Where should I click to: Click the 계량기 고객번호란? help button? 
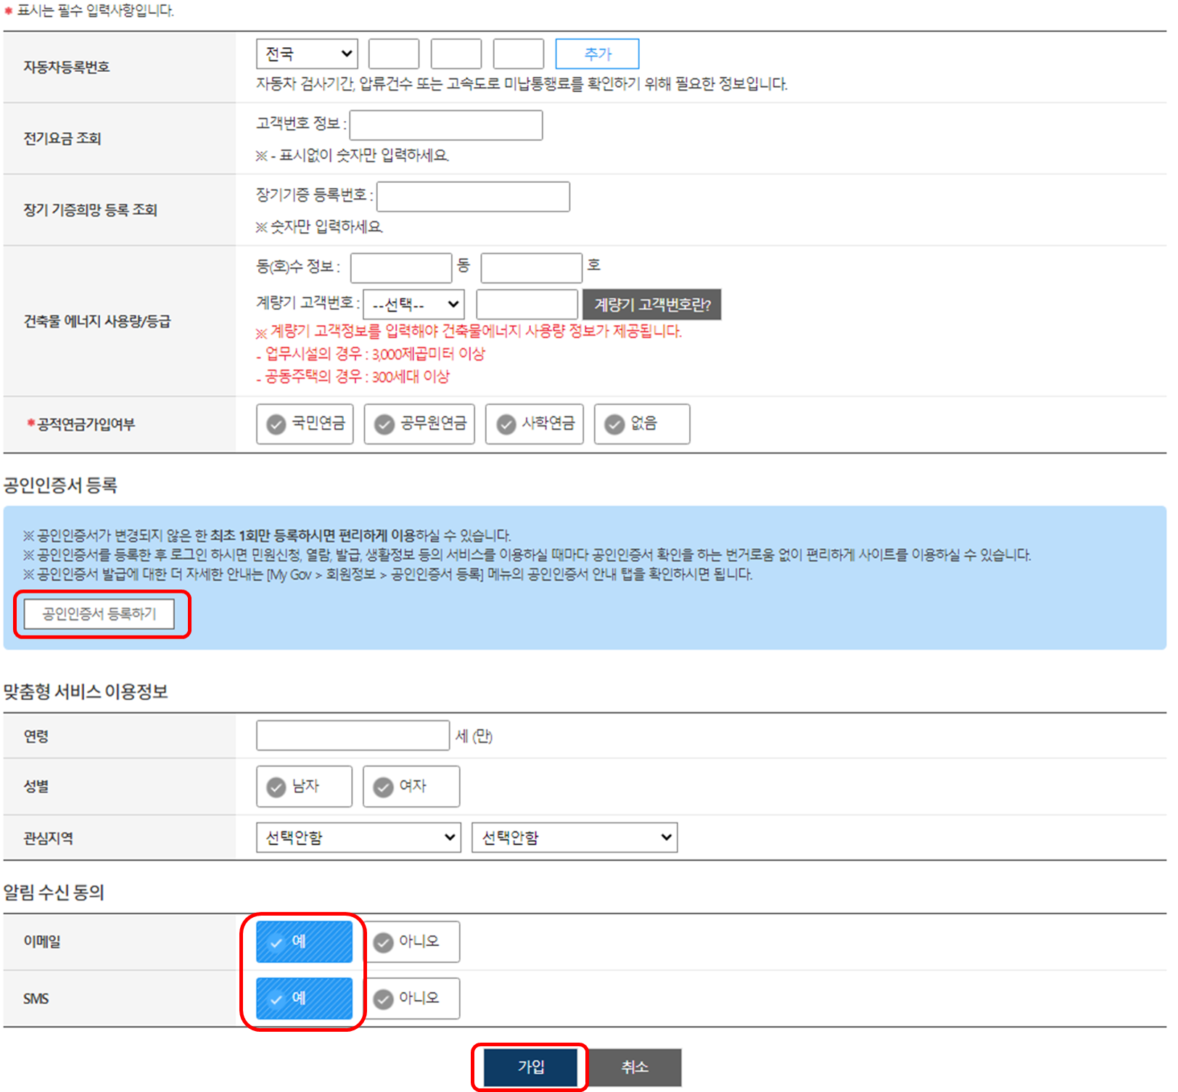tap(651, 304)
